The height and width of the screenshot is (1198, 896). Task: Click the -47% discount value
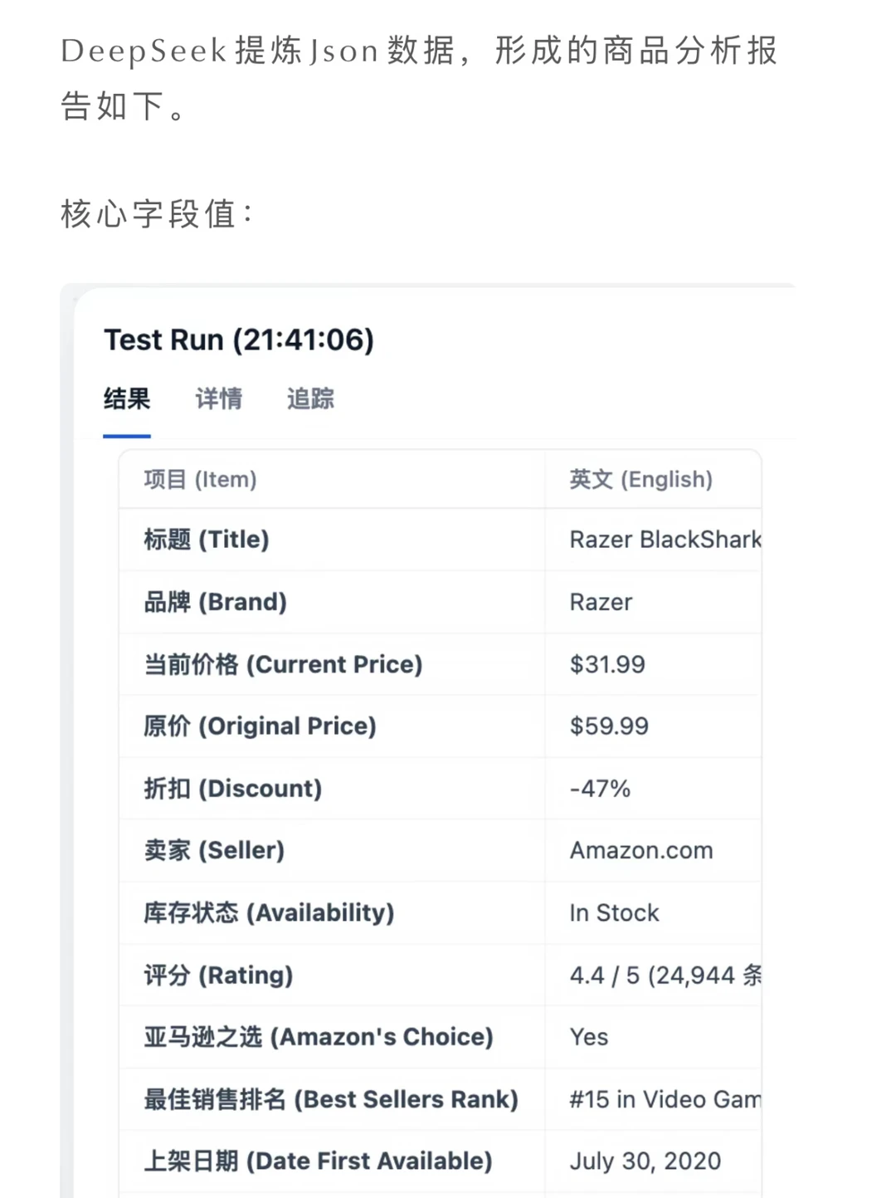coord(600,788)
